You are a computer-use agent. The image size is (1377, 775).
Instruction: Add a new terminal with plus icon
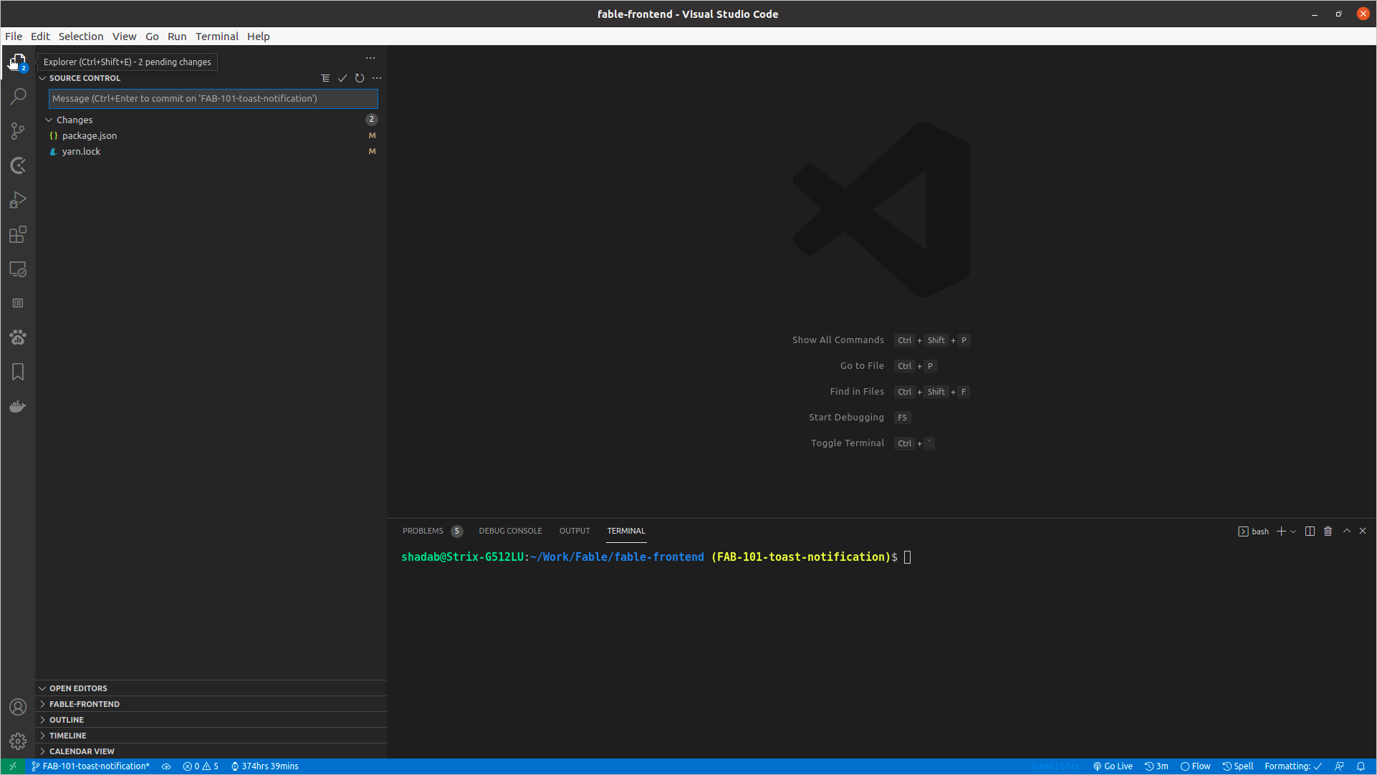tap(1281, 531)
